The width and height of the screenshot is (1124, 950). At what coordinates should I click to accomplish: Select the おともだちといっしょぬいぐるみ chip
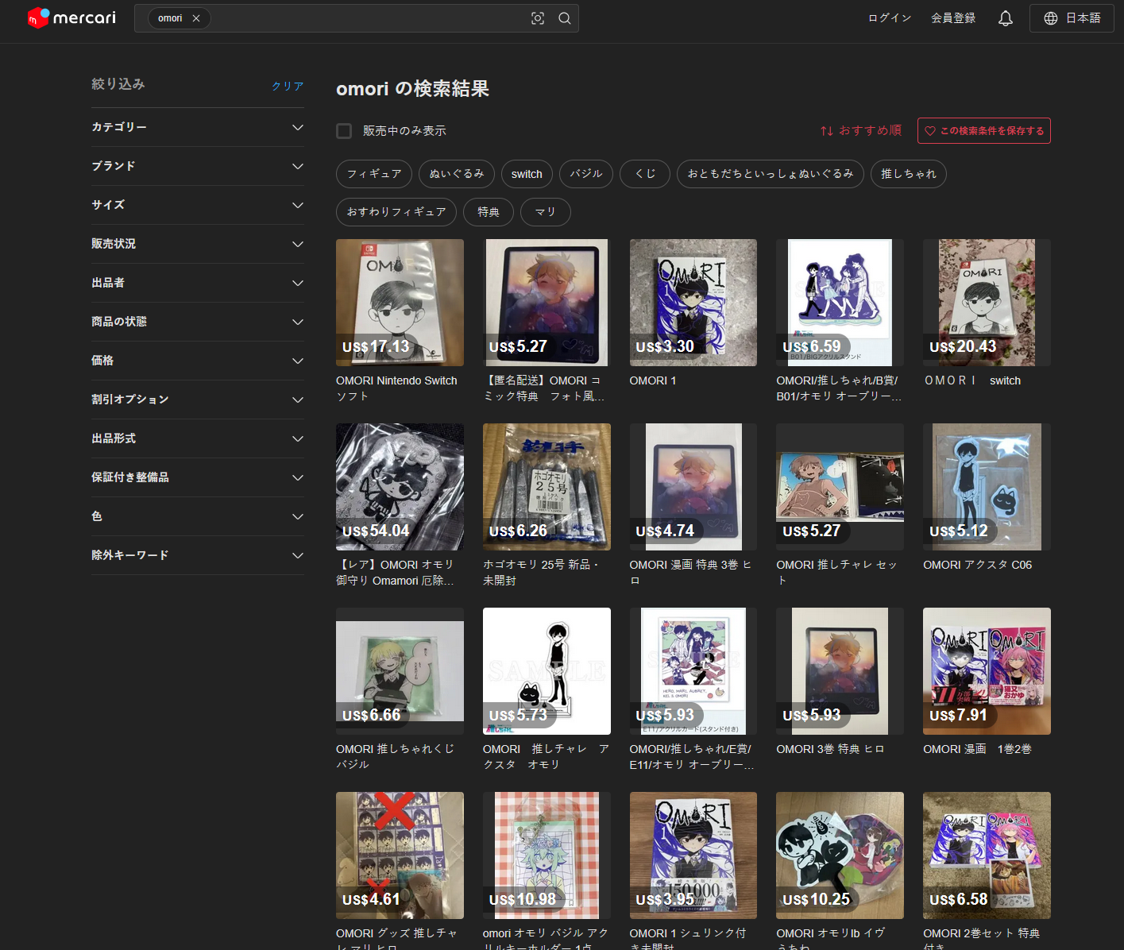click(x=771, y=174)
